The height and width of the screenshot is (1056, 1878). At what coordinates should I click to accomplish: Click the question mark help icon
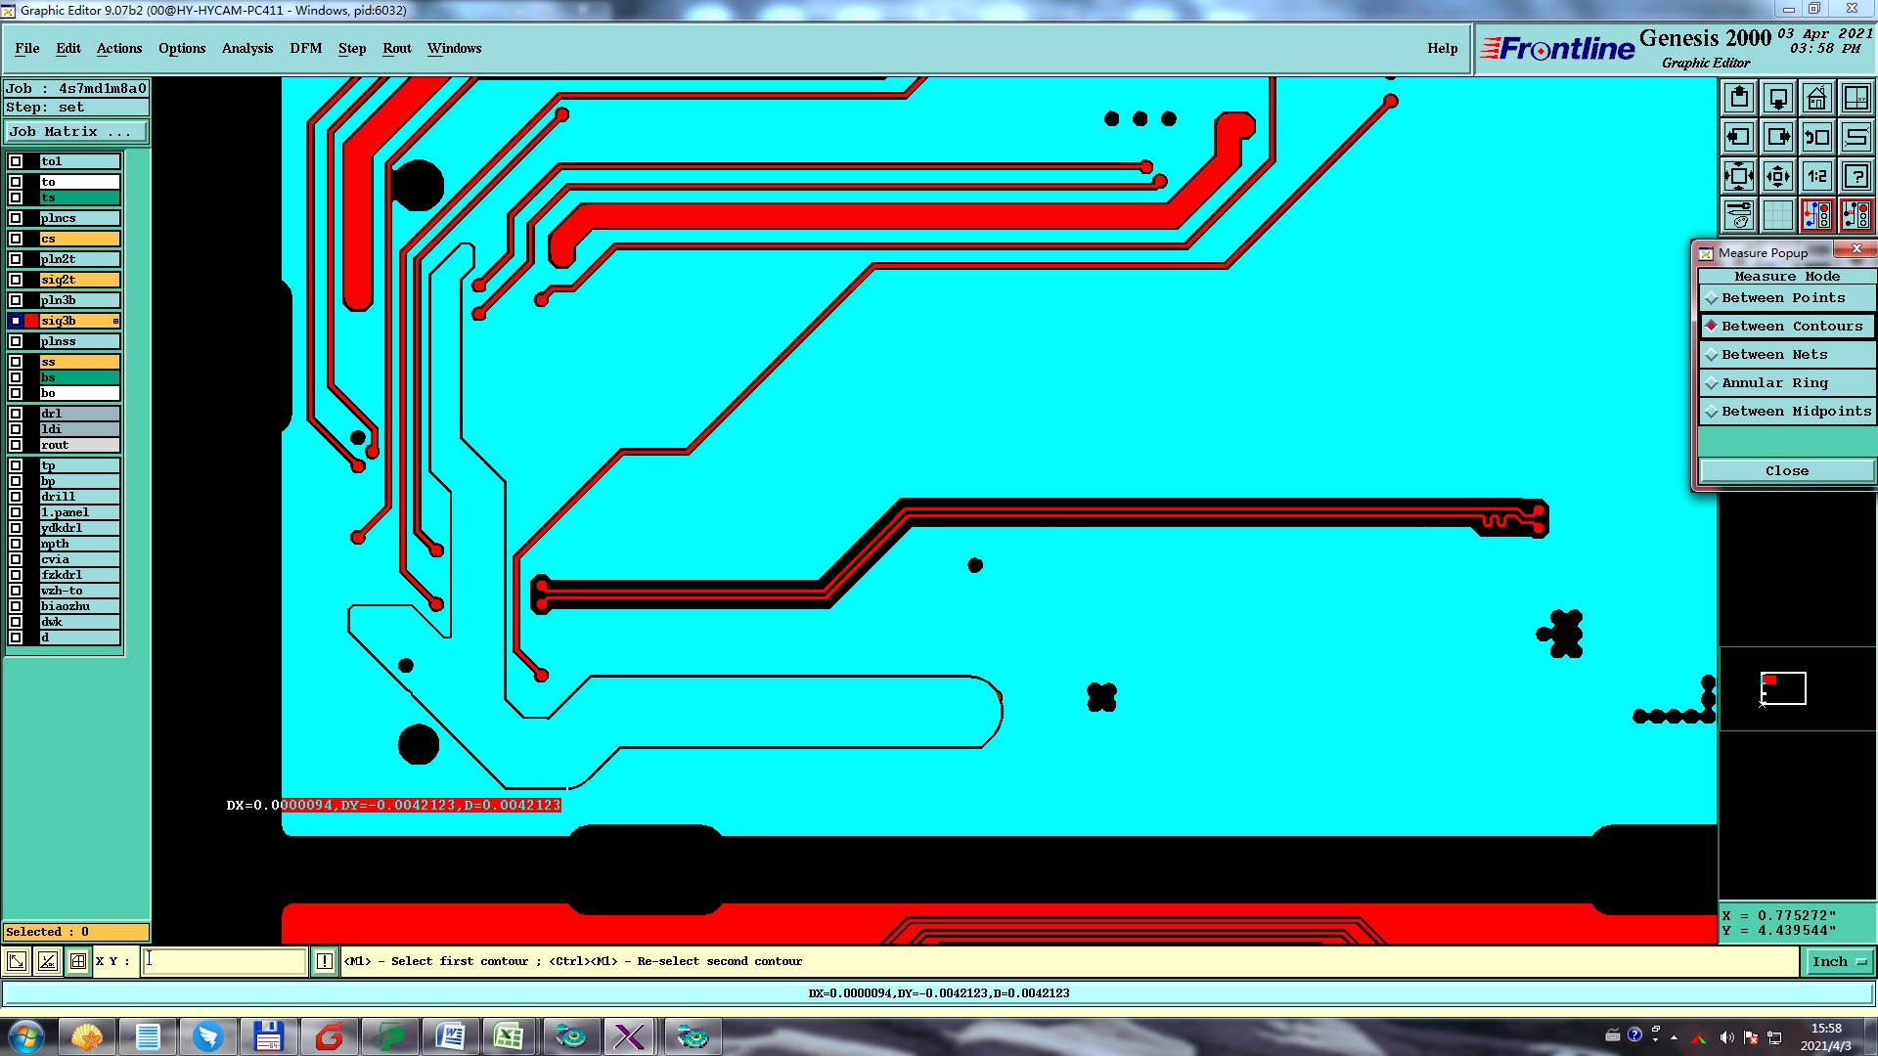1856,176
